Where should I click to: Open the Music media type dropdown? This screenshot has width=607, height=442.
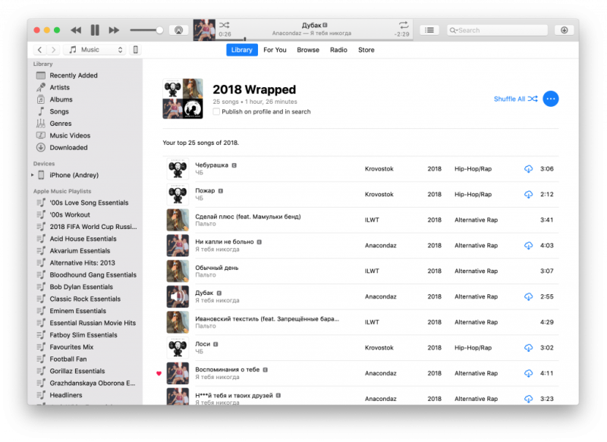point(95,50)
